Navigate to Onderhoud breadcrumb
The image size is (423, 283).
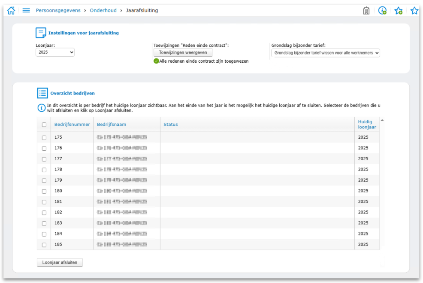(x=103, y=10)
